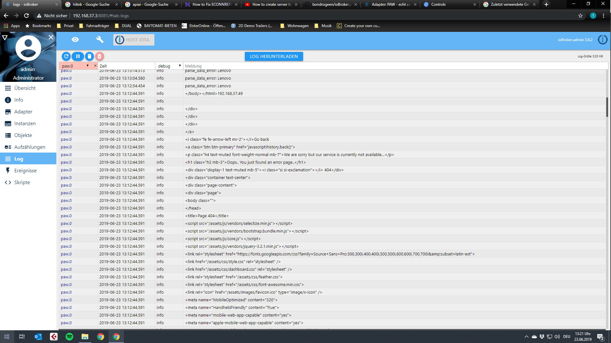Open the Windows notification center icon
Screen dimensions: 611x343
(600, 337)
